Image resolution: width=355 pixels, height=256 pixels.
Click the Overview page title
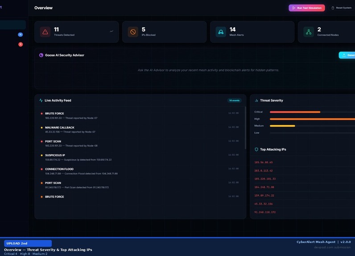click(x=43, y=8)
